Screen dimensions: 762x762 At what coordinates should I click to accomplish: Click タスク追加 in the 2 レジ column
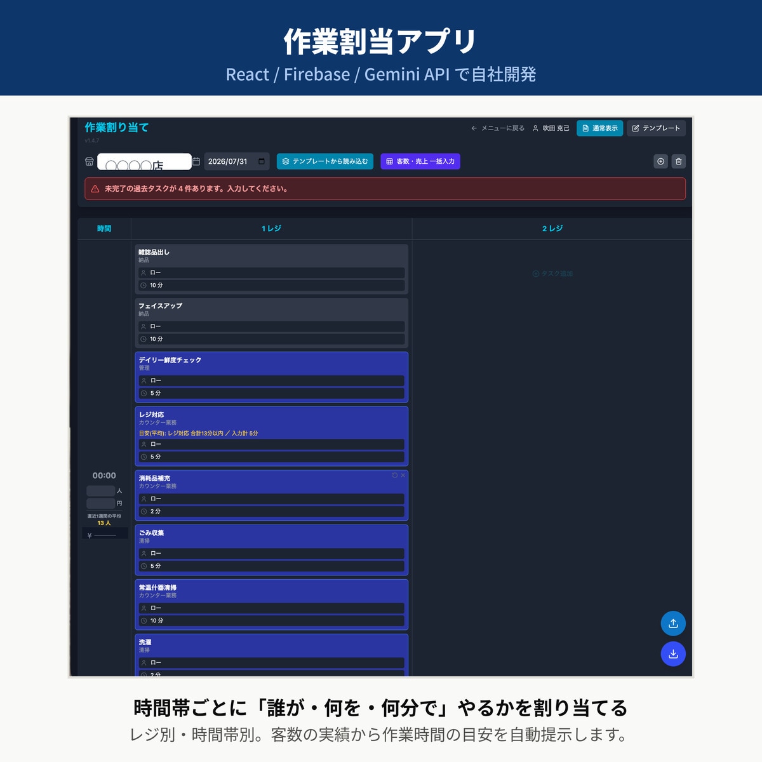[x=552, y=274]
